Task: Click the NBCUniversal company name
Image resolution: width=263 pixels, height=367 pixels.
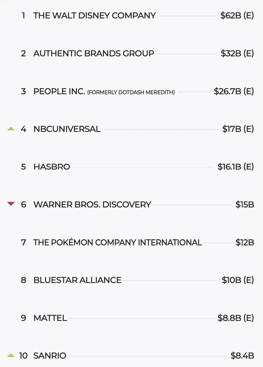Action: 67,129
